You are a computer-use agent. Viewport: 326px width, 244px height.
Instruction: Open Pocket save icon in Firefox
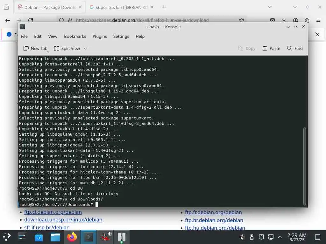pyautogui.click(x=273, y=20)
